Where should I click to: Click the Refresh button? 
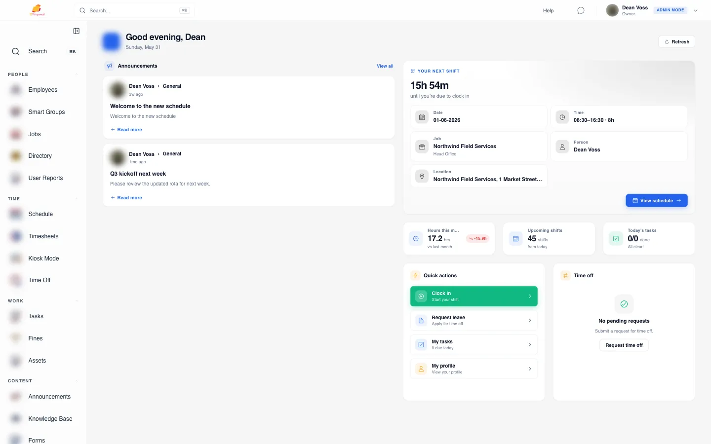pos(676,42)
